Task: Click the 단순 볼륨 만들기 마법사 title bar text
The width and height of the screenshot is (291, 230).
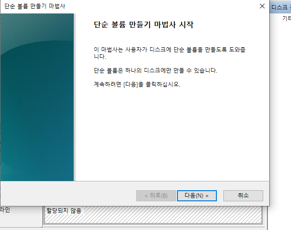Action: tap(35, 6)
